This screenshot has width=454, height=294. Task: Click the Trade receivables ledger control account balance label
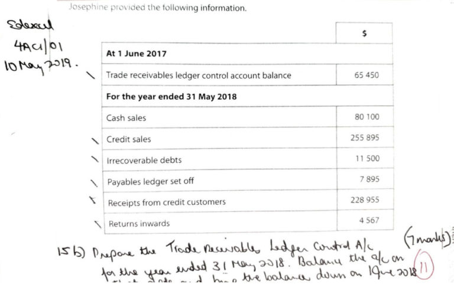click(x=198, y=76)
